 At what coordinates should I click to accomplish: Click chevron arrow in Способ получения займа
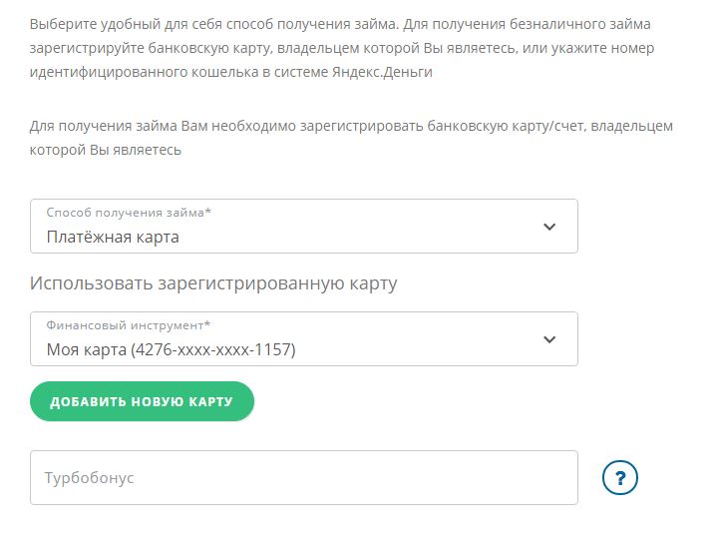(x=549, y=227)
